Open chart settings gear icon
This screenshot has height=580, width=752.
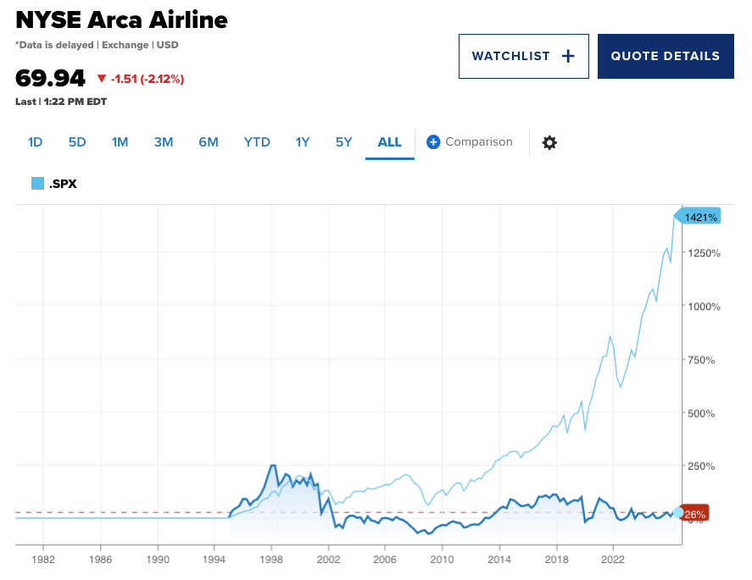(x=549, y=142)
